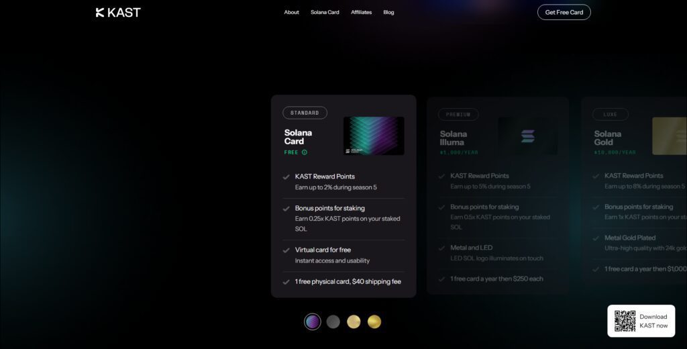Click the PREMIUM tier badge
This screenshot has height=349, width=687.
458,115
